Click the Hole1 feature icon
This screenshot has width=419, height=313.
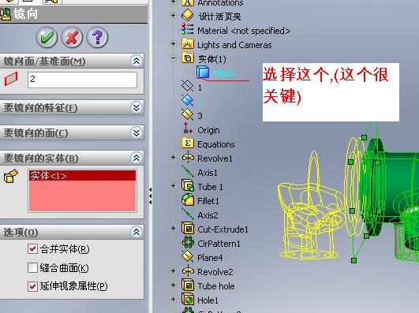click(188, 299)
